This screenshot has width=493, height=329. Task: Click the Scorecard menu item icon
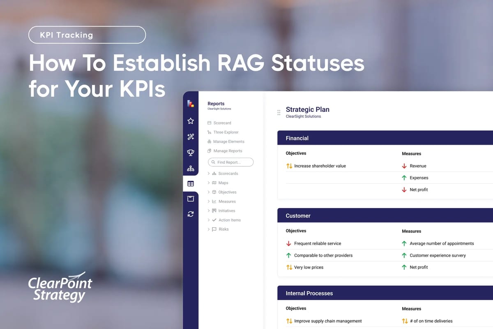pos(210,123)
